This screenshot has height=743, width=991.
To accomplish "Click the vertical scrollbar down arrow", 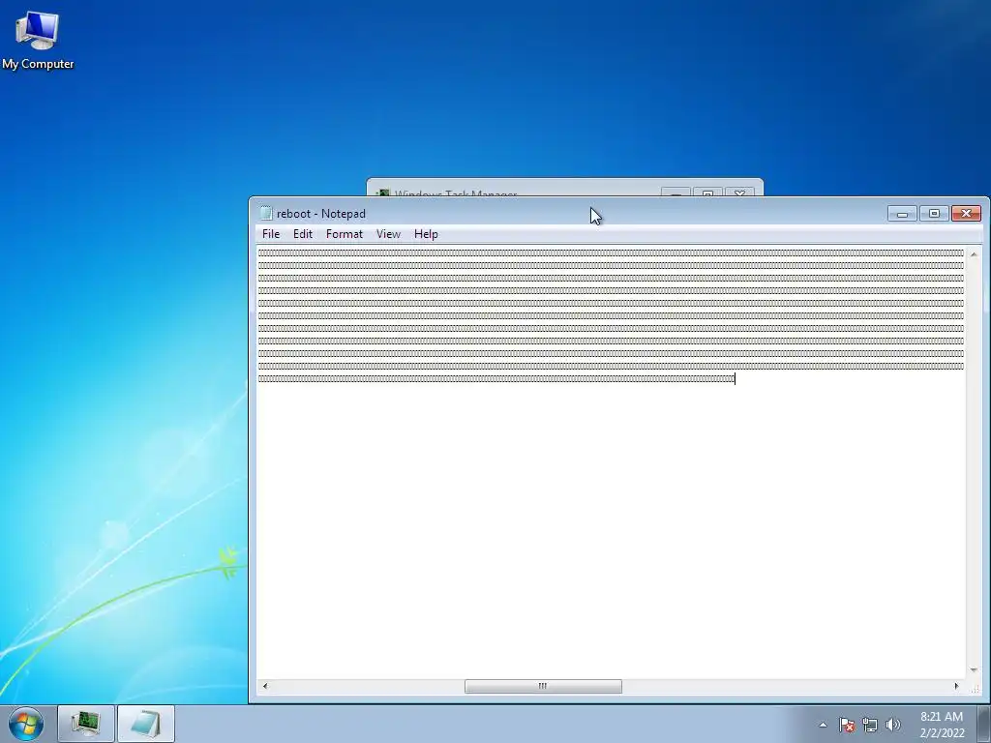I will (x=974, y=669).
